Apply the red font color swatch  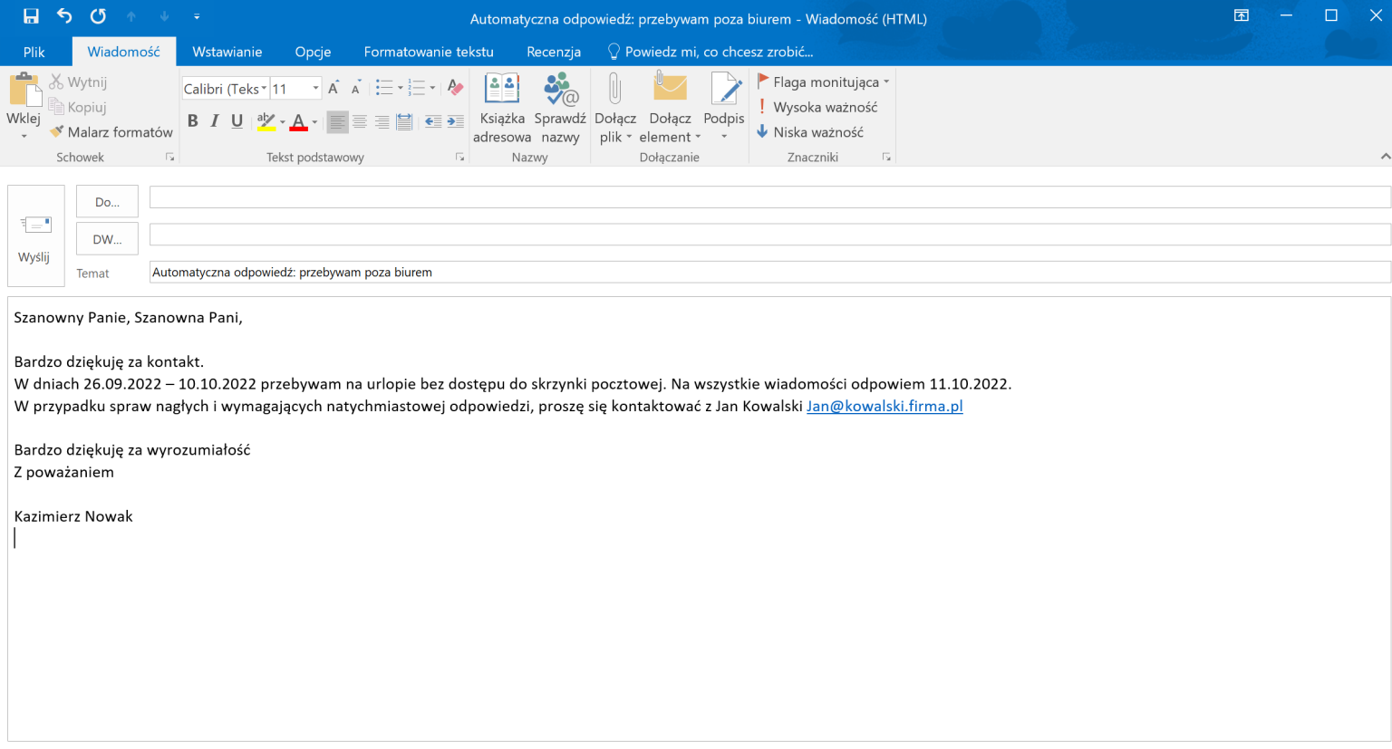pyautogui.click(x=298, y=121)
